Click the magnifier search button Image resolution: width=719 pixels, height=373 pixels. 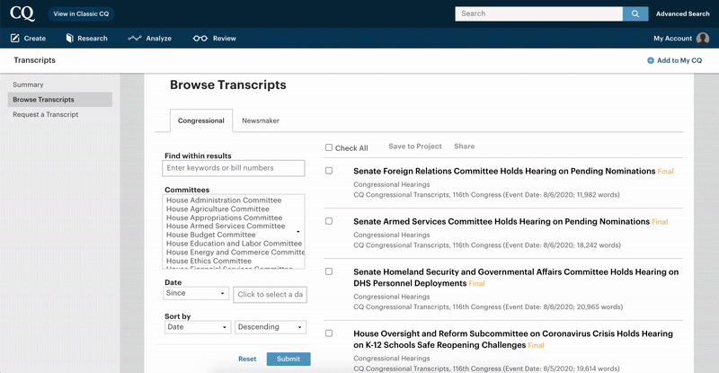tap(635, 13)
